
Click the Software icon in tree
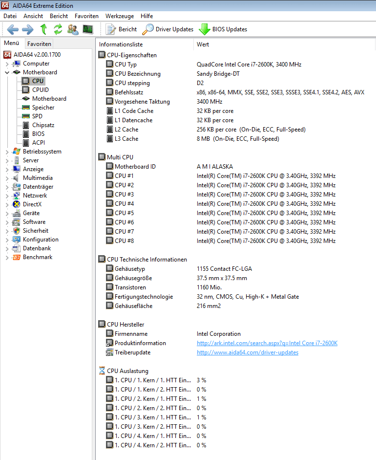(x=17, y=222)
